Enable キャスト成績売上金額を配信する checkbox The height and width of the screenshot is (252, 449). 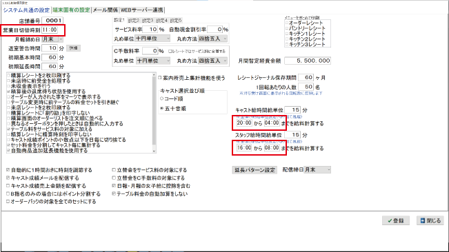[8, 186]
